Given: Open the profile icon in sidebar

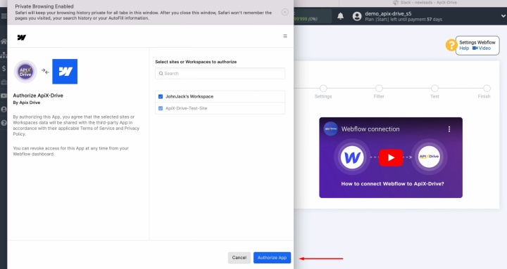Looking at the screenshot, I should (4, 110).
